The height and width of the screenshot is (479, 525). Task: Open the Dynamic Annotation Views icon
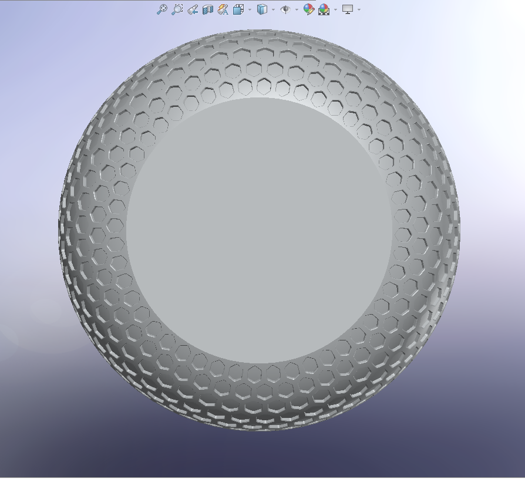pyautogui.click(x=223, y=9)
